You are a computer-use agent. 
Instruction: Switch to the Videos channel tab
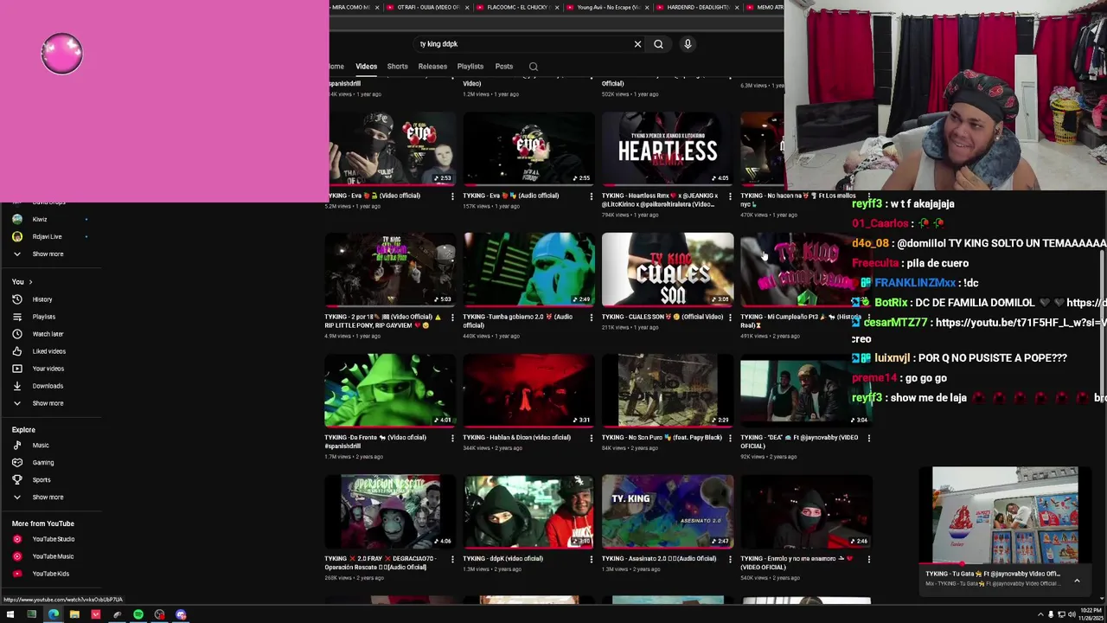pos(366,67)
